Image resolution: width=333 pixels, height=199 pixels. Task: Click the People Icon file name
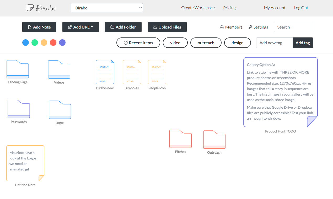coord(157,88)
